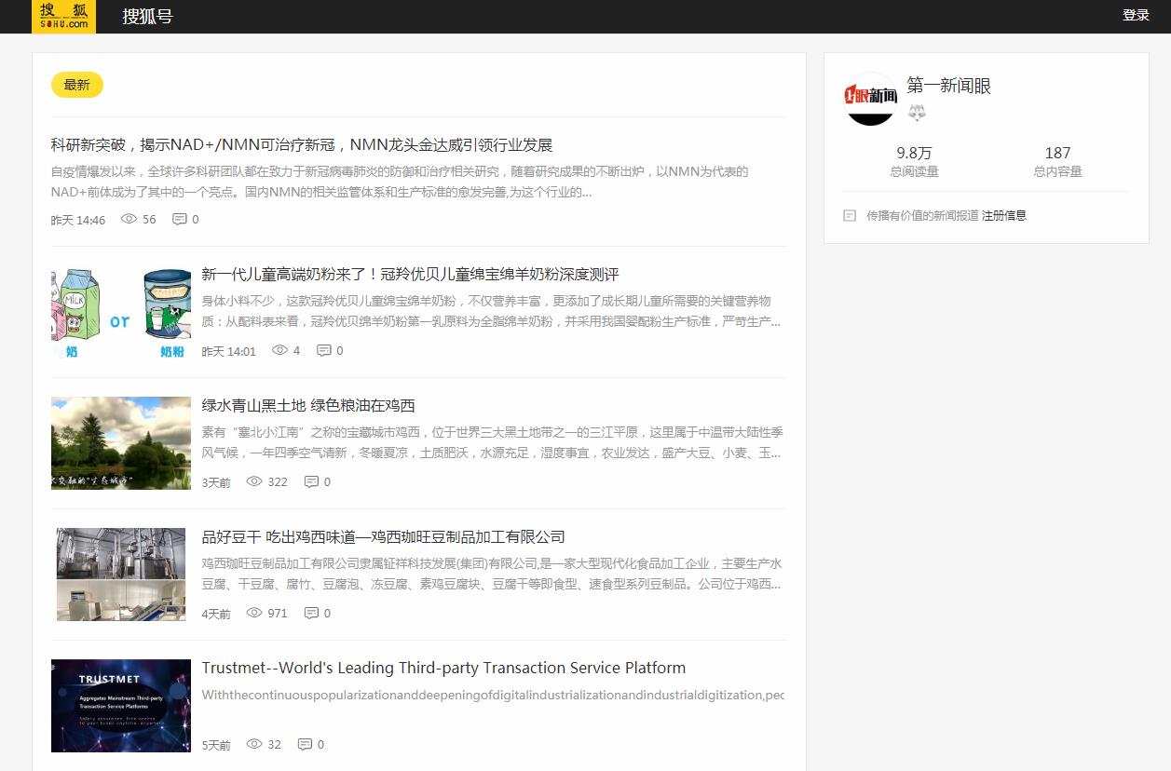The width and height of the screenshot is (1171, 771).
Task: Select the badge icon under 第一新闻眼
Action: [918, 113]
